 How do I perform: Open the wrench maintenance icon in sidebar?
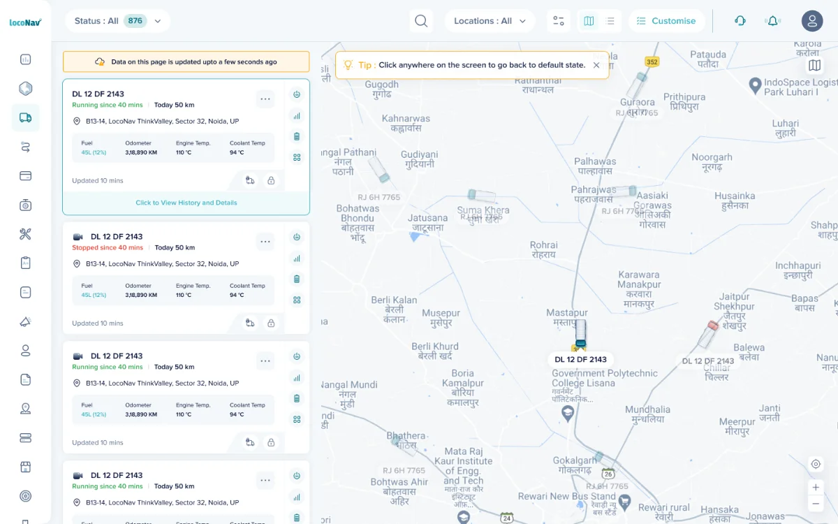pyautogui.click(x=26, y=234)
